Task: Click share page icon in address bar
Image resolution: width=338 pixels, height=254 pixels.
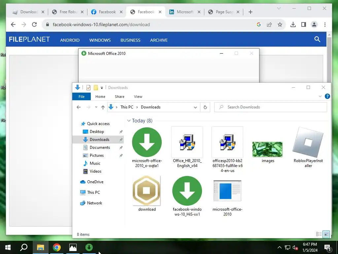Action: pyautogui.click(x=269, y=24)
